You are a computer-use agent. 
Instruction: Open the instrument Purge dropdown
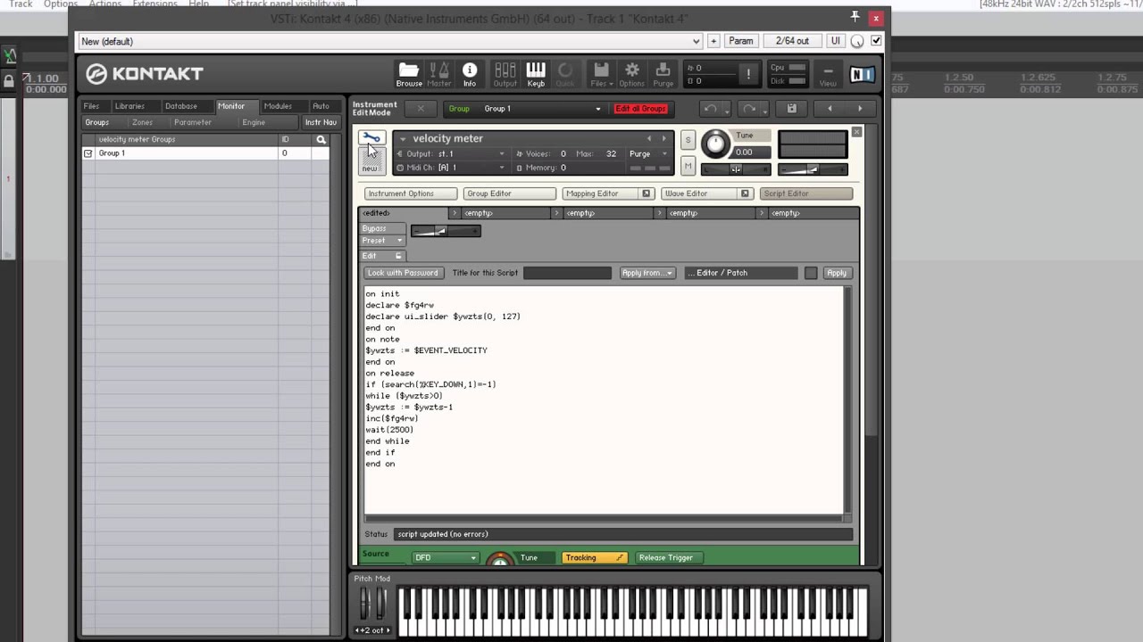[648, 153]
